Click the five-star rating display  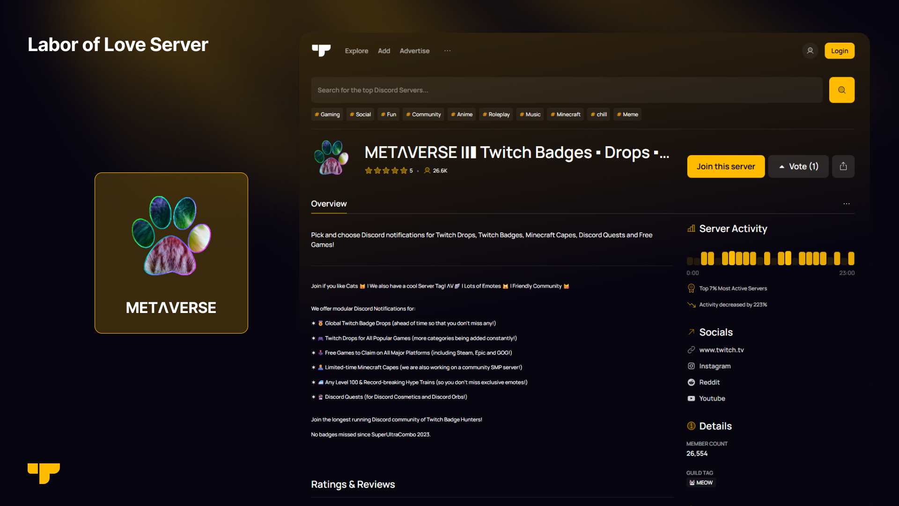coord(386,171)
